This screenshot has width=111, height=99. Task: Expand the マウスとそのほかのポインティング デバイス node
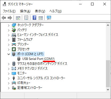(9, 64)
